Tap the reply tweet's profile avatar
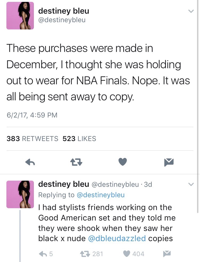Viewport: 200px width, 262px height. [20, 194]
